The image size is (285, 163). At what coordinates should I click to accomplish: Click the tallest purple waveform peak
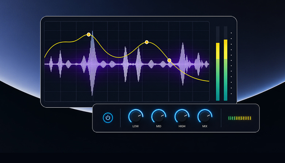[92, 63]
